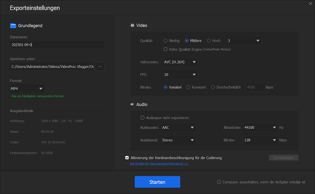The height and width of the screenshot is (194, 315).
Task: Toggle hardware acceleration checkbox
Action: click(x=127, y=158)
